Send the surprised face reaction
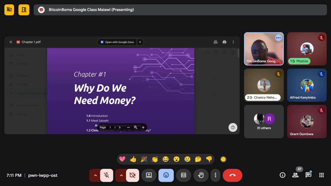 (177, 159)
